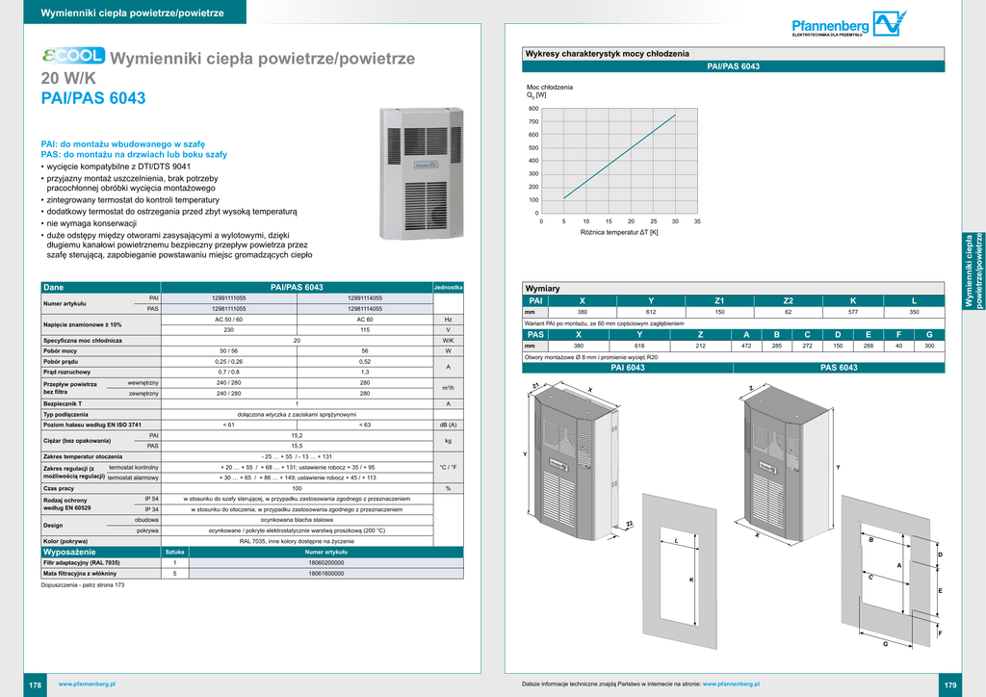Click the teal PAI/PAS 6043 bar above chart
Screen dimensions: 986x697
click(733, 66)
